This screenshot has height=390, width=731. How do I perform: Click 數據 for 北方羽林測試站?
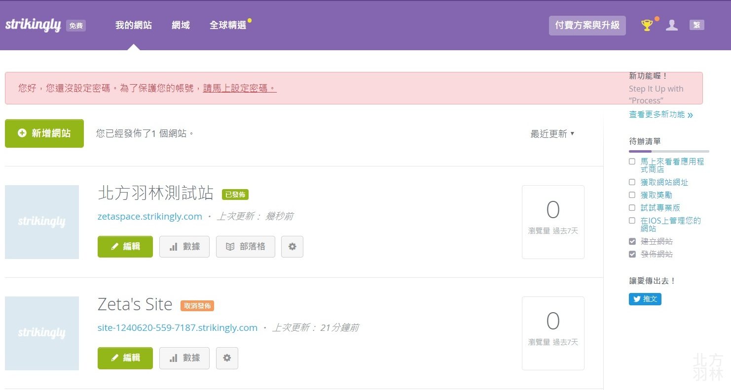click(184, 247)
